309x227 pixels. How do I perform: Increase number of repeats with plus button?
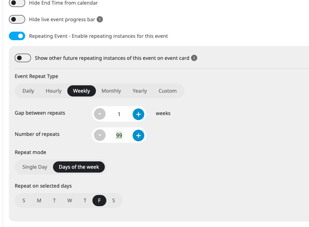click(138, 136)
